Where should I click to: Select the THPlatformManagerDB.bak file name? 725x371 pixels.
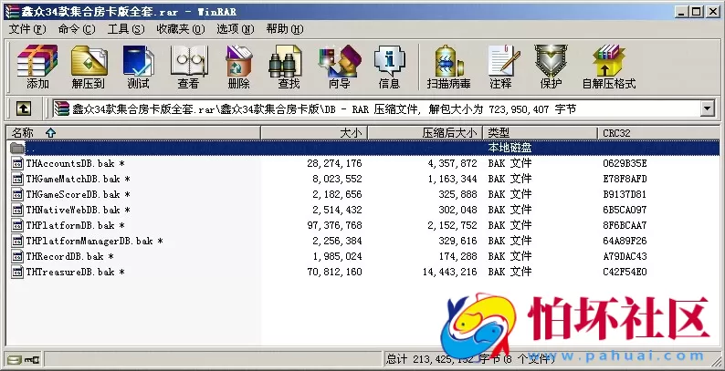94,241
